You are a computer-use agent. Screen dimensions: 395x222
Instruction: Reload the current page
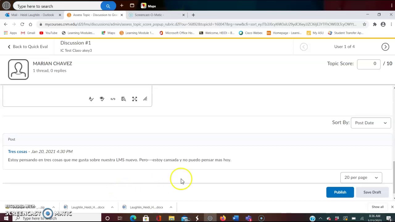click(22, 24)
